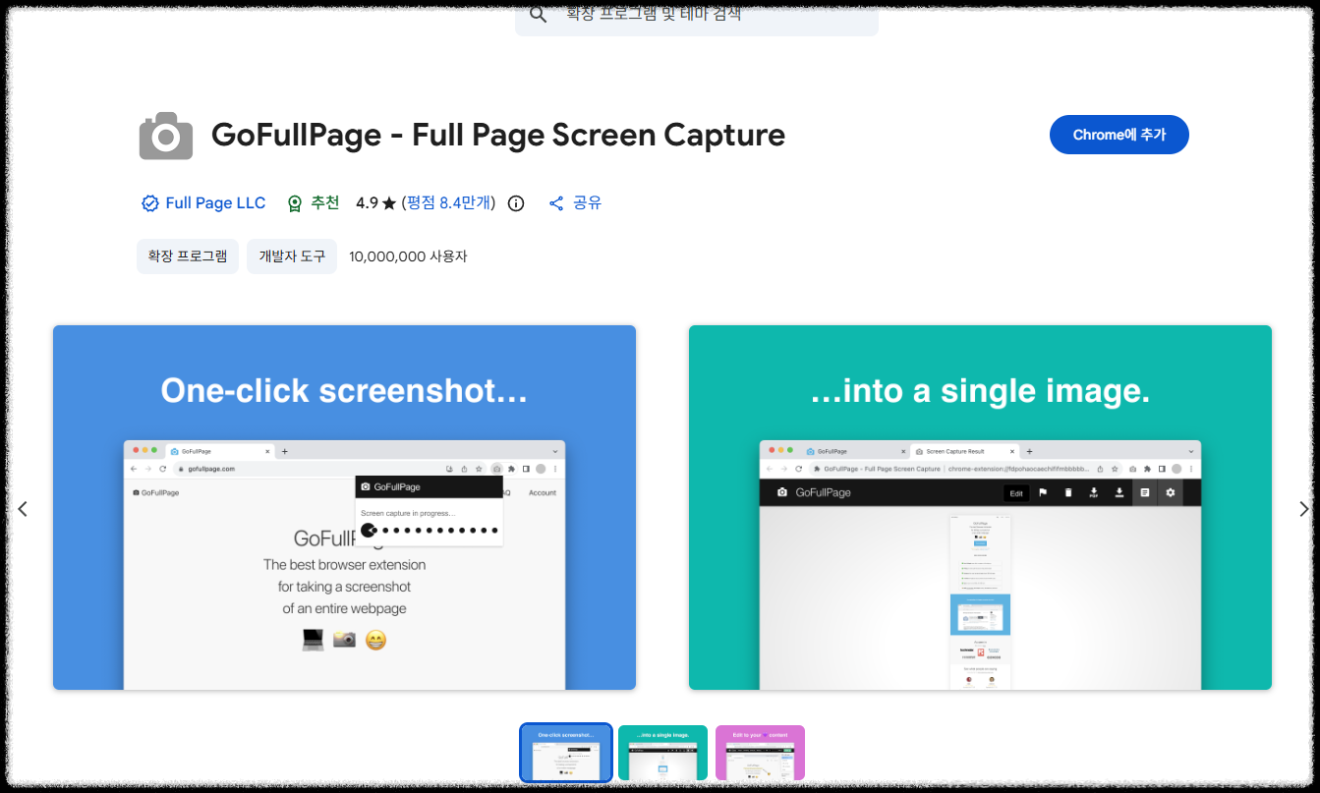The width and height of the screenshot is (1320, 793).
Task: Select the One-click screenshot thumbnail
Action: (x=565, y=753)
